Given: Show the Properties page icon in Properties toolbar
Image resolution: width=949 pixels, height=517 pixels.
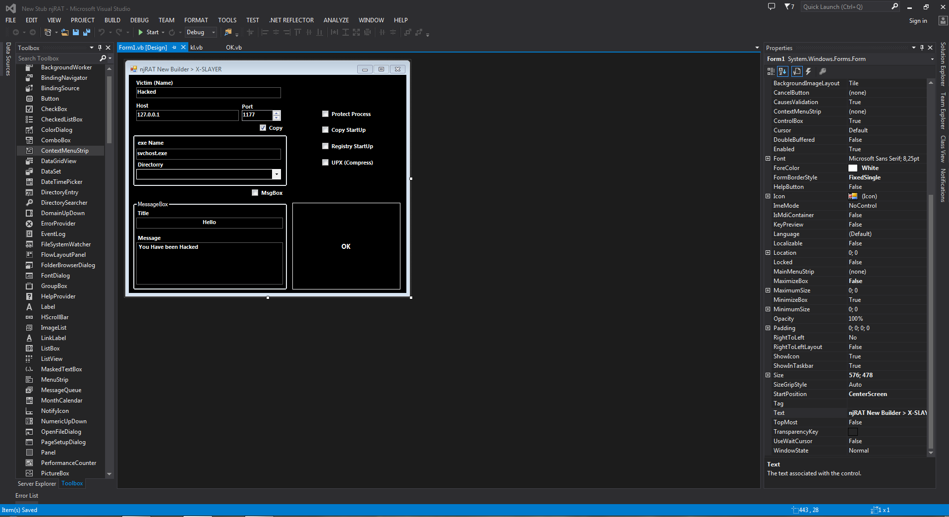Looking at the screenshot, I should [797, 71].
